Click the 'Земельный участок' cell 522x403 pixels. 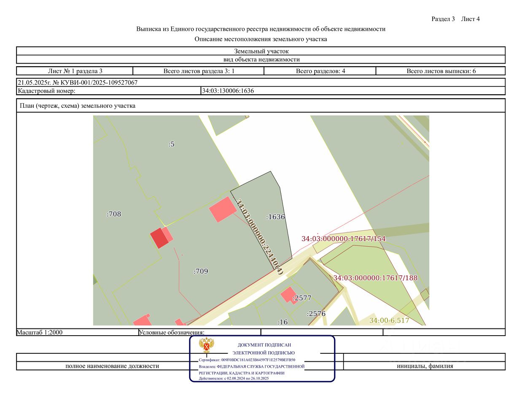261,51
